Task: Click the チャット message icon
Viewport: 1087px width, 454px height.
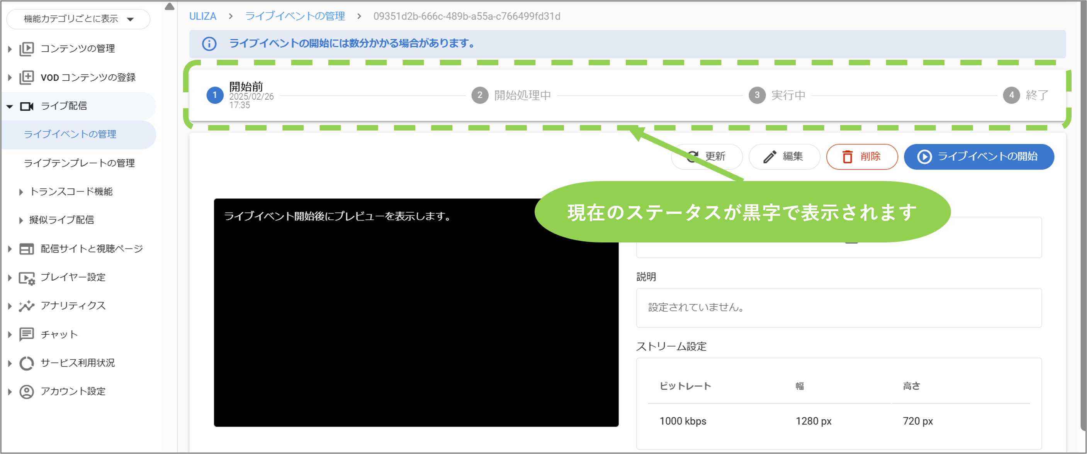Action: click(27, 334)
